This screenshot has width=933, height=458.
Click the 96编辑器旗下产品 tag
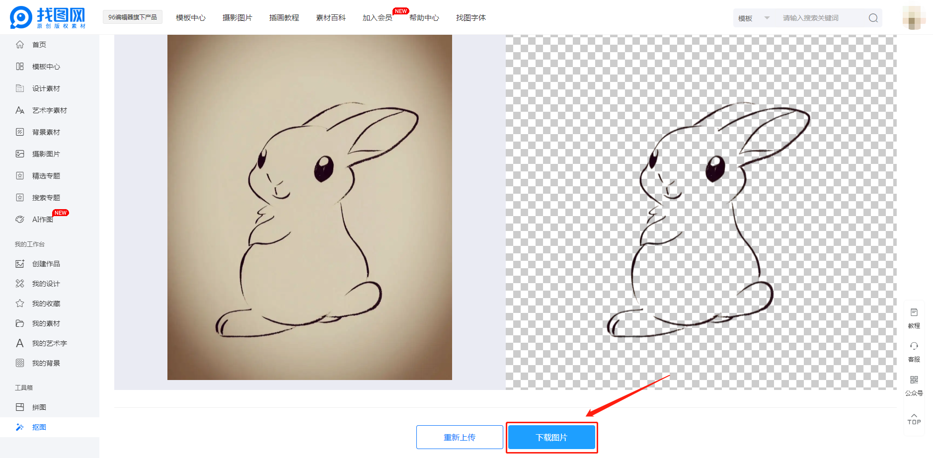(133, 17)
